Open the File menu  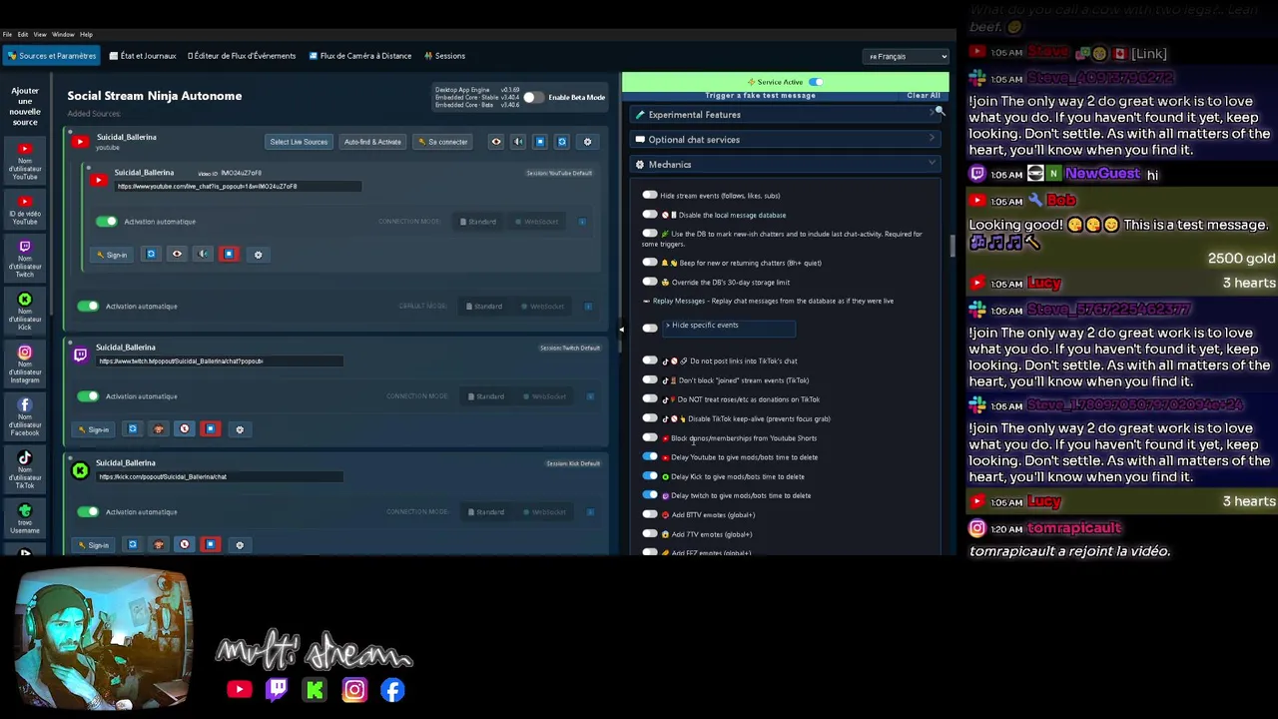pyautogui.click(x=7, y=35)
